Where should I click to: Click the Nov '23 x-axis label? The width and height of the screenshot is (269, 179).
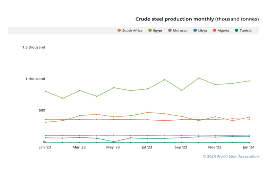pos(215,147)
